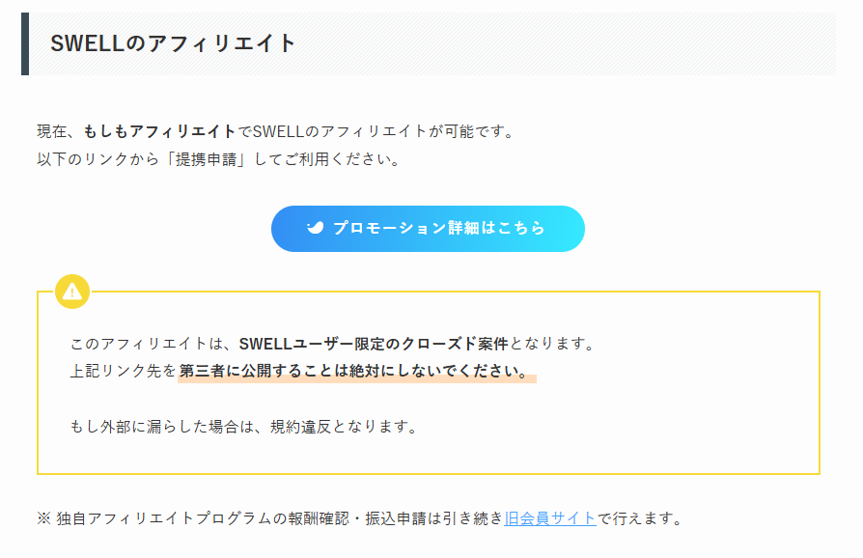863x558 pixels.
Task: Click the bird icon in promotion button
Action: pyautogui.click(x=315, y=229)
